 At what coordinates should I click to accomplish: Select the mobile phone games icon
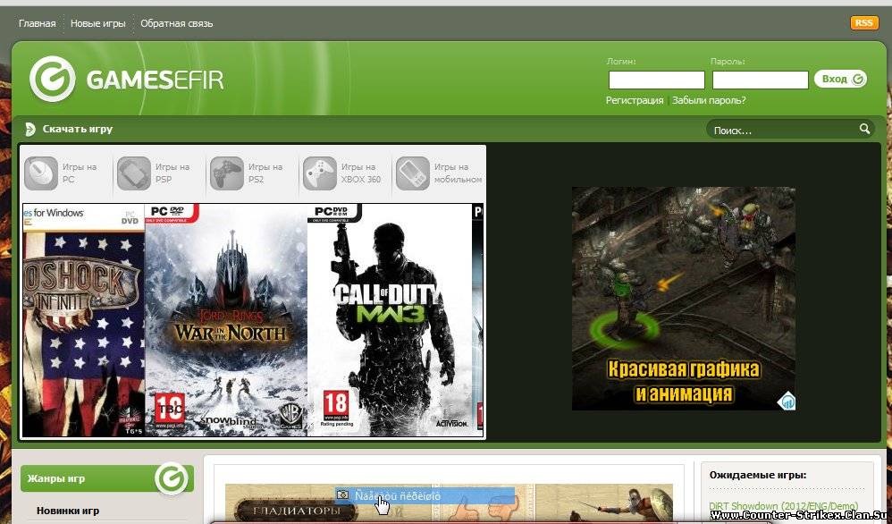pyautogui.click(x=412, y=173)
